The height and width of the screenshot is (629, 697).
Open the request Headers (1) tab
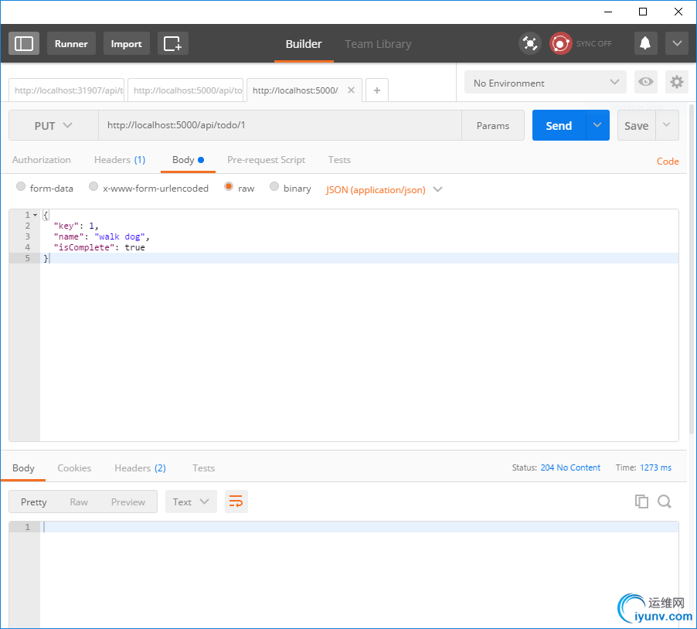coord(120,160)
